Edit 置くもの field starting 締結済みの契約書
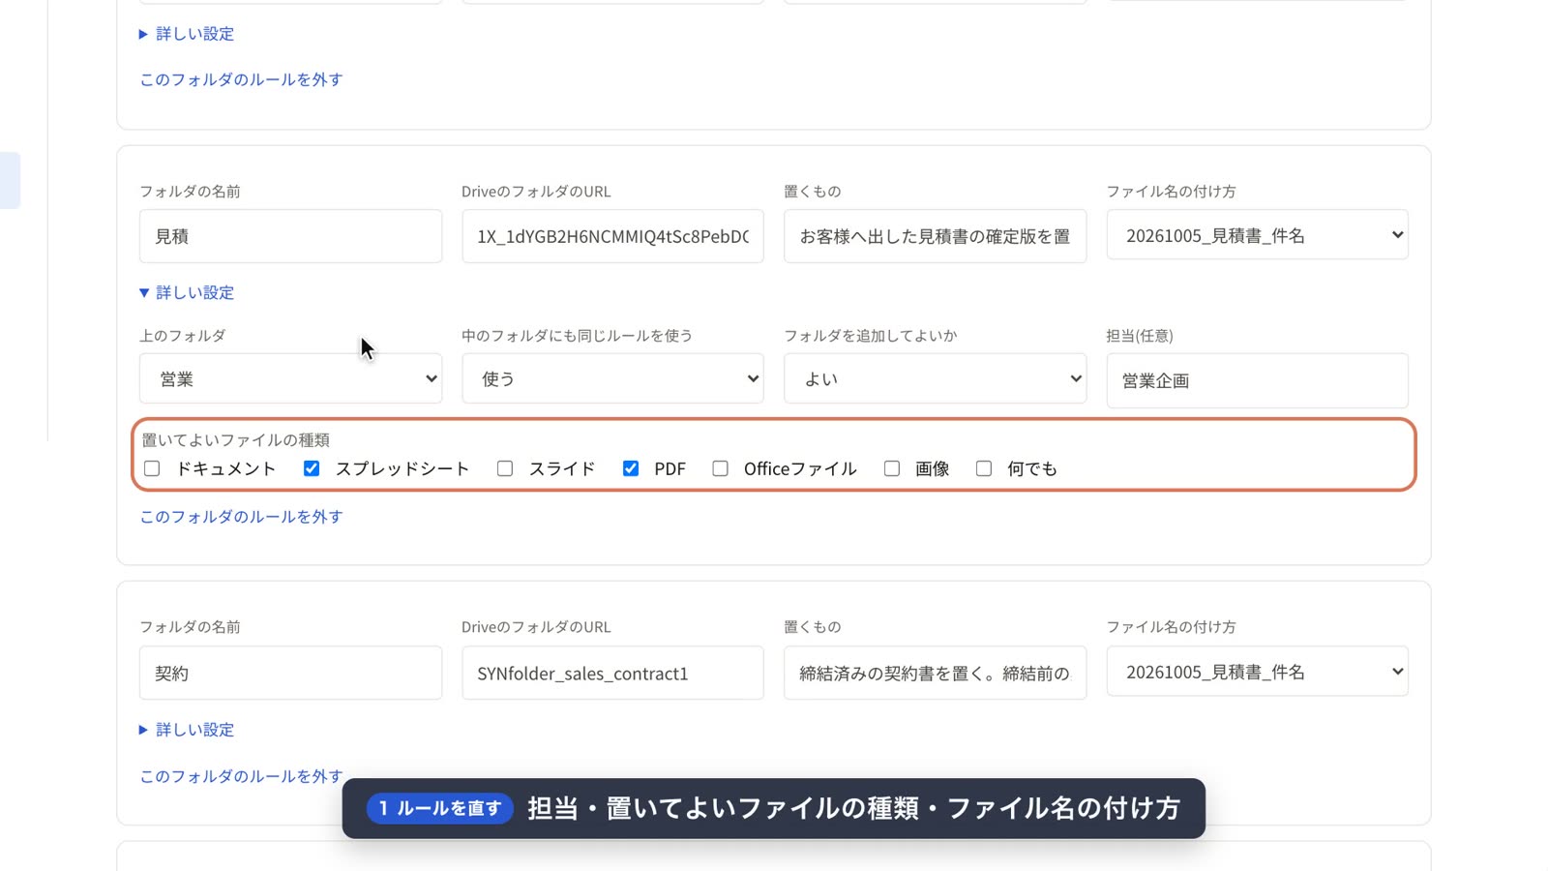Screen dimensions: 1548x871 pyautogui.click(x=935, y=673)
